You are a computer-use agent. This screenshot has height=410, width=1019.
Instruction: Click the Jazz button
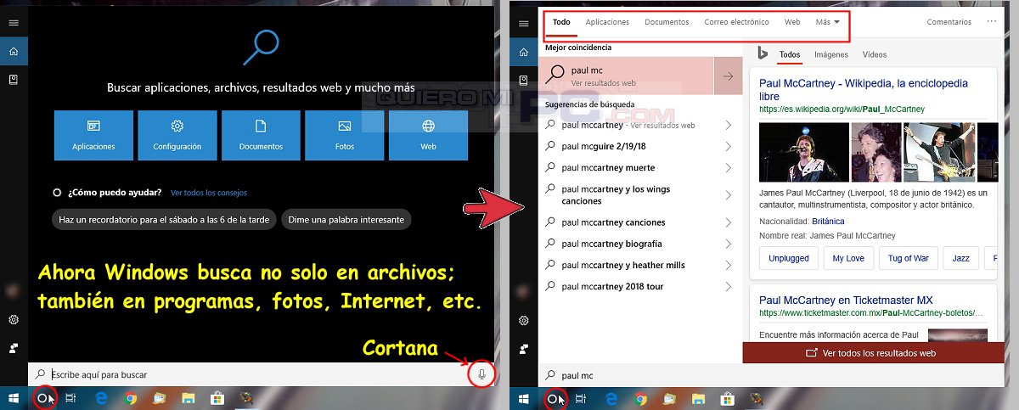pos(960,258)
